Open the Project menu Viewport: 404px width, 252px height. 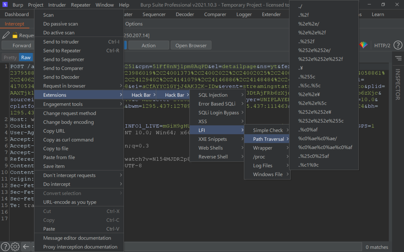tap(36, 5)
